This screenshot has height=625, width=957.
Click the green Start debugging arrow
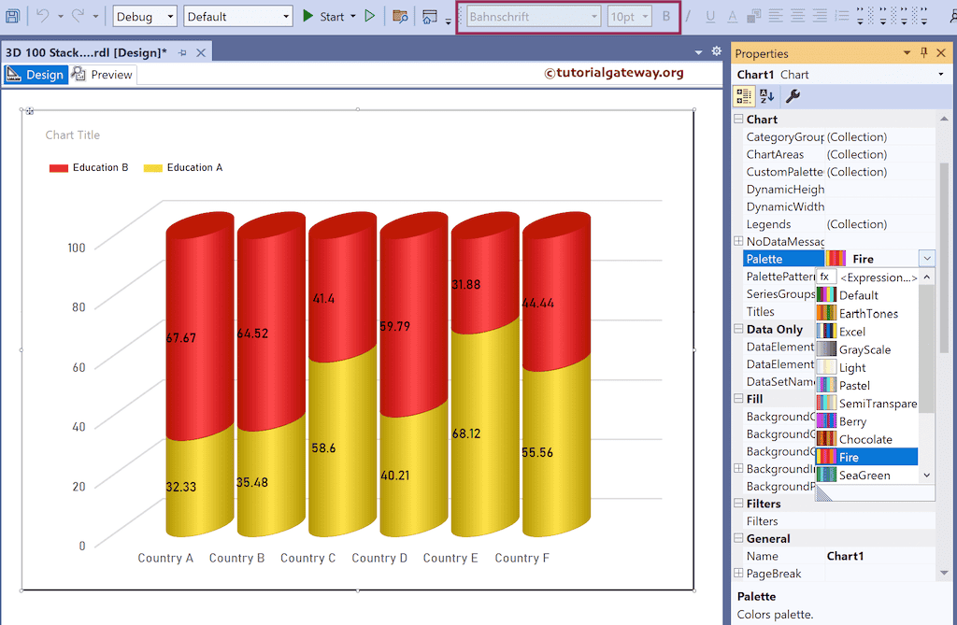coord(308,16)
